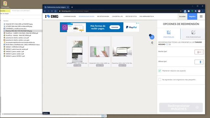Open the browser home page
This screenshot has height=118, width=210.
coord(55,11)
